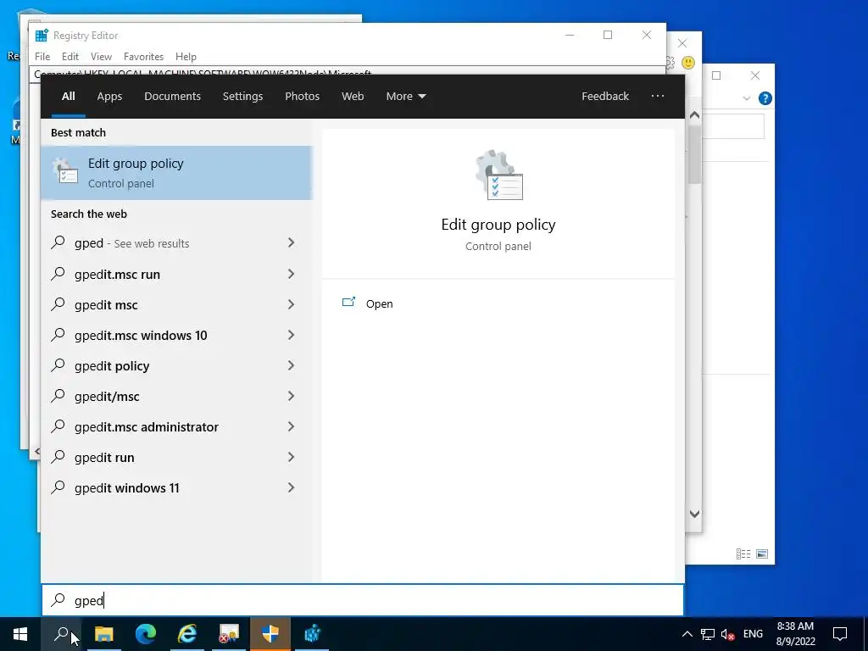Open the Help menu in Registry Editor
Screen dimensions: 868x651
pos(186,57)
